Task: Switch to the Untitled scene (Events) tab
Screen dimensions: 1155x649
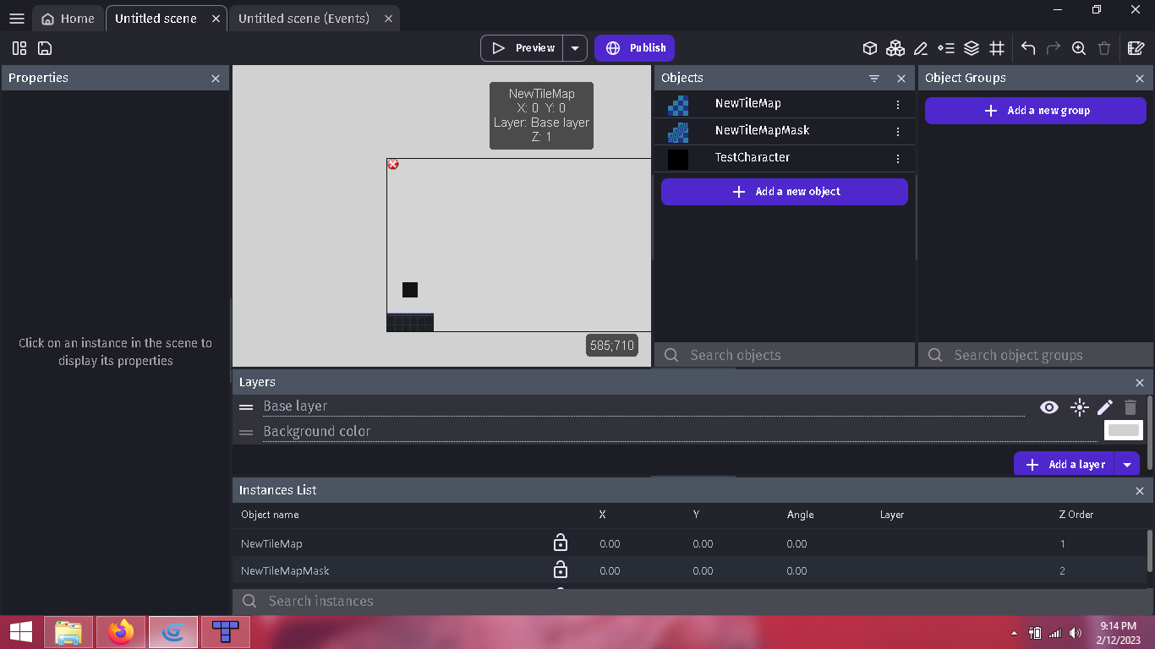Action: 304,18
